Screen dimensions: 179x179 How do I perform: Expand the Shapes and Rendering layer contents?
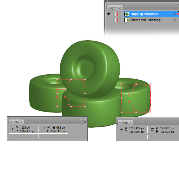pos(121,20)
